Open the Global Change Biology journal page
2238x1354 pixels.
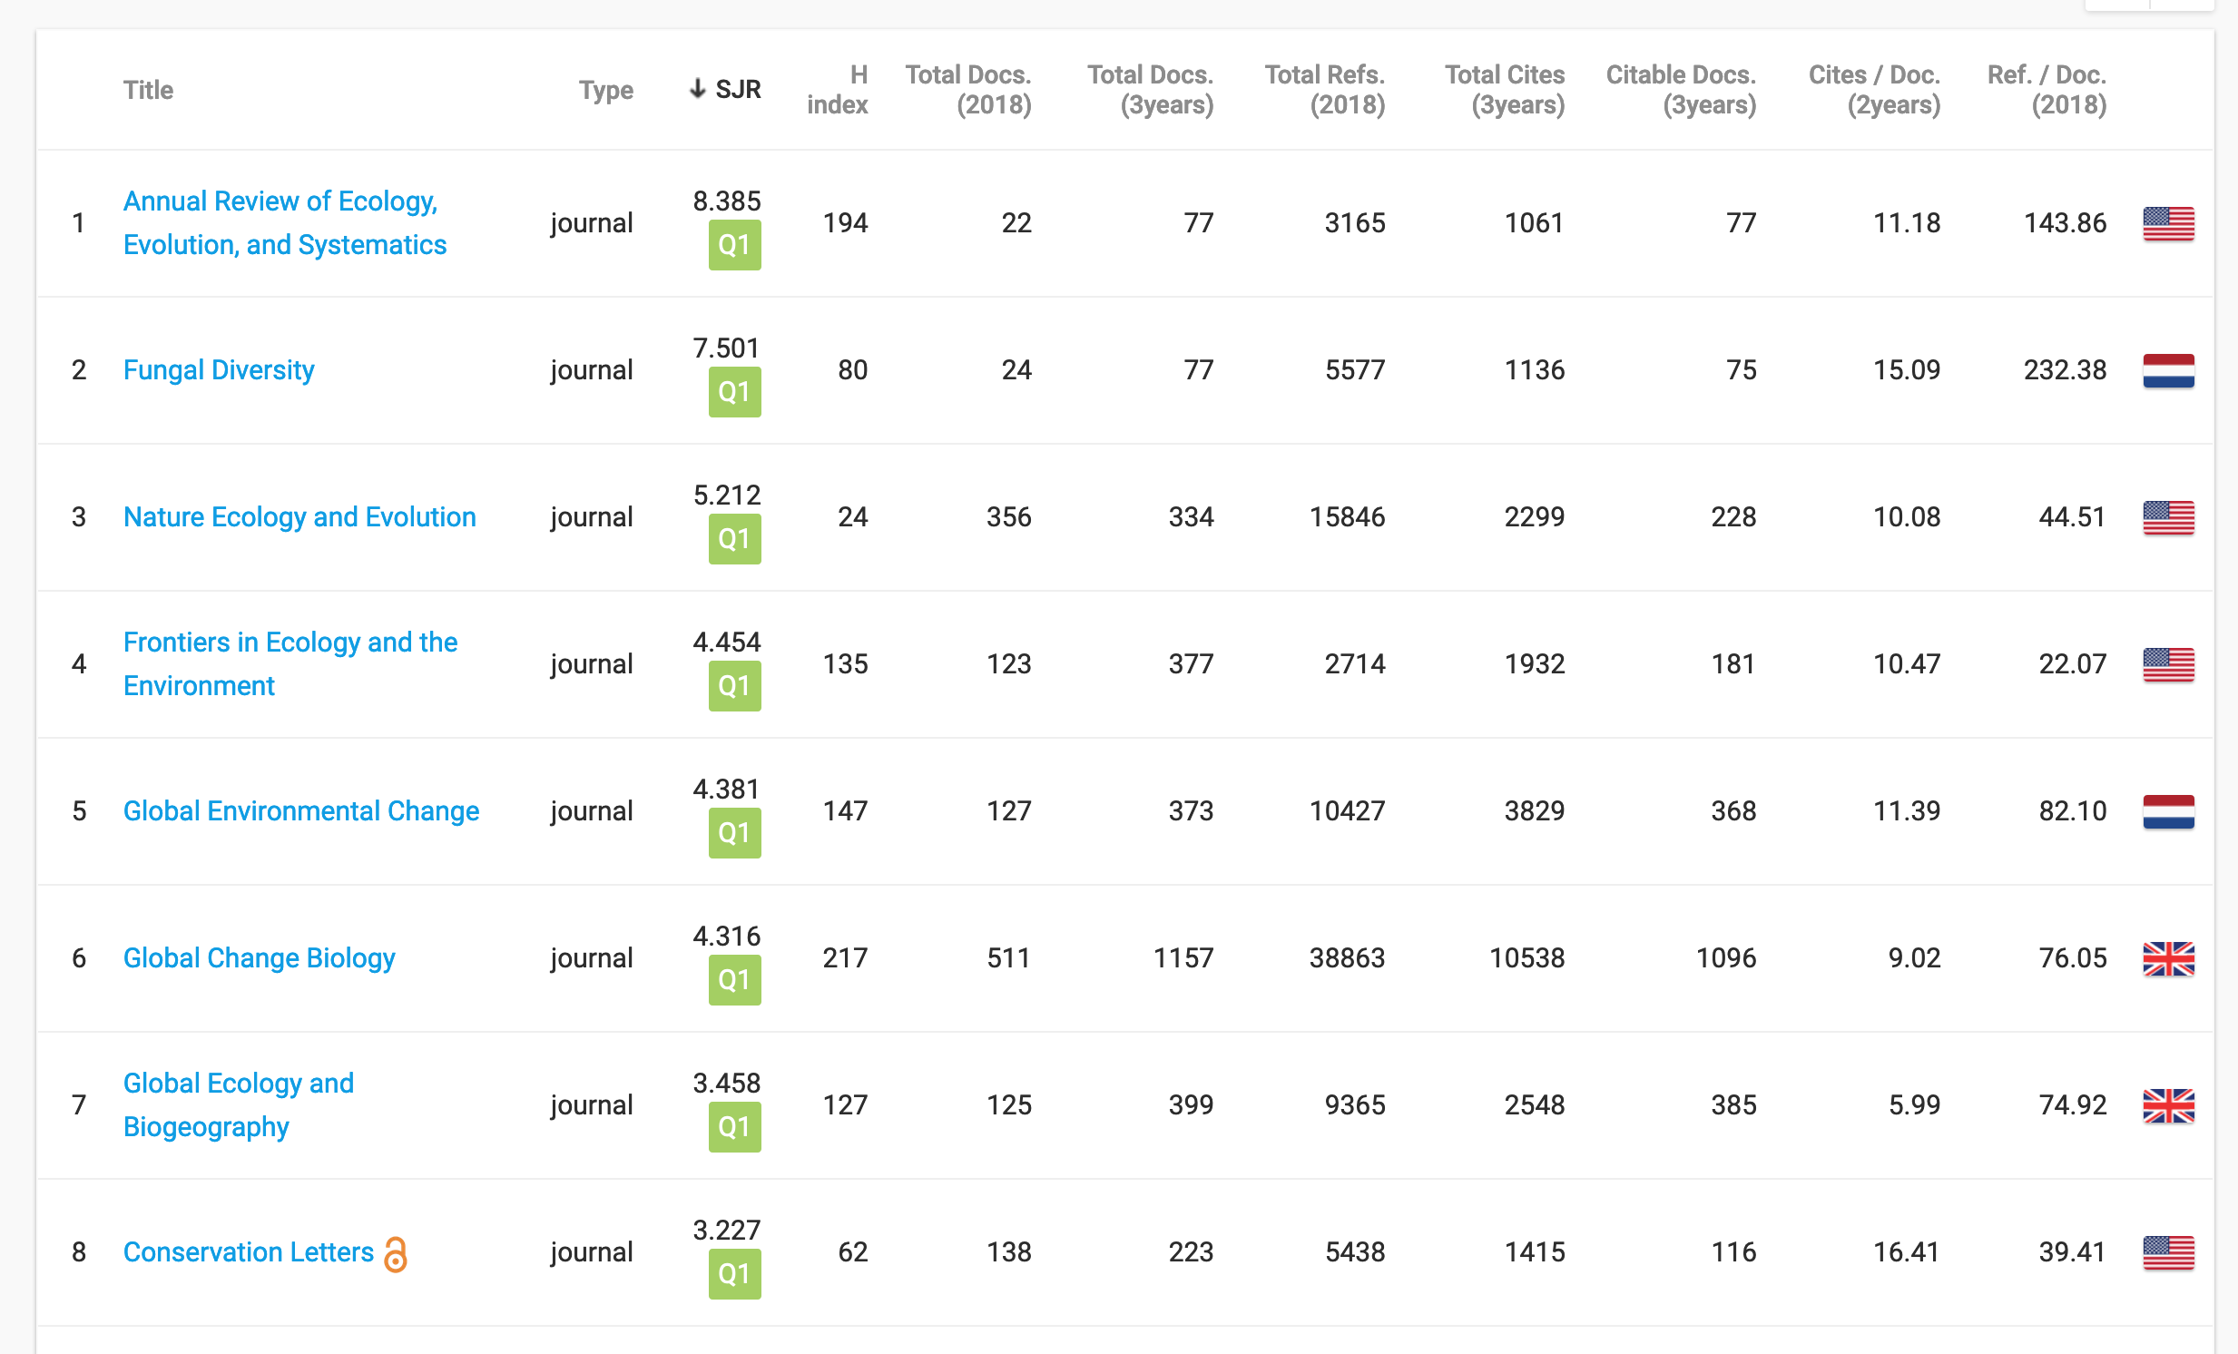point(259,958)
